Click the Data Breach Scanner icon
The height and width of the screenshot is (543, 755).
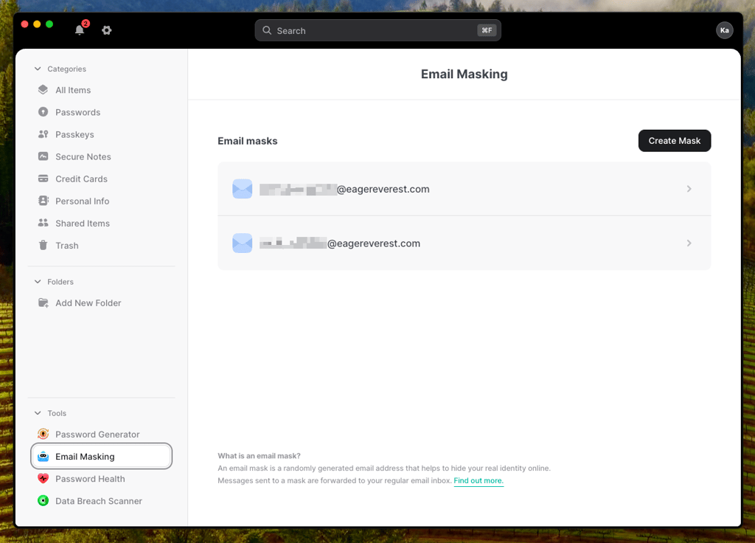point(44,501)
